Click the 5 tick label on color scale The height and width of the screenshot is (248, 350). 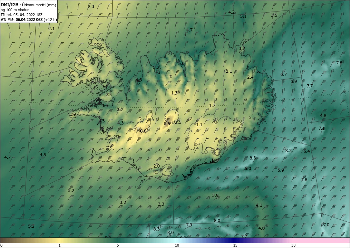click(x=118, y=245)
